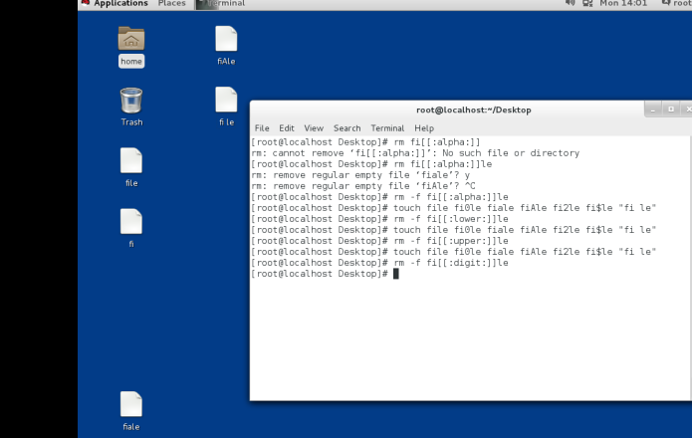692x438 pixels.
Task: Open the Places menu in top panel
Action: [171, 4]
